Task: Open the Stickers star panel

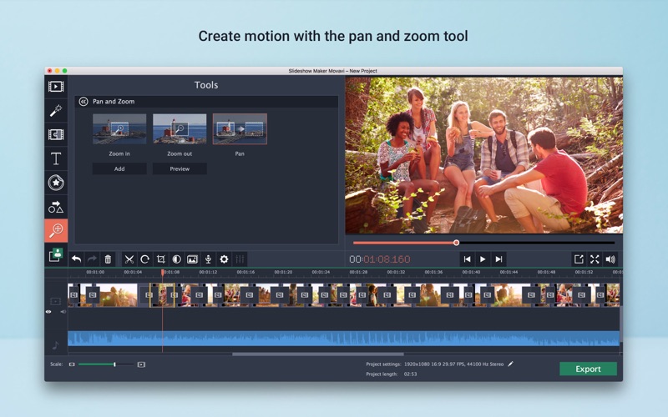Action: pos(56,183)
